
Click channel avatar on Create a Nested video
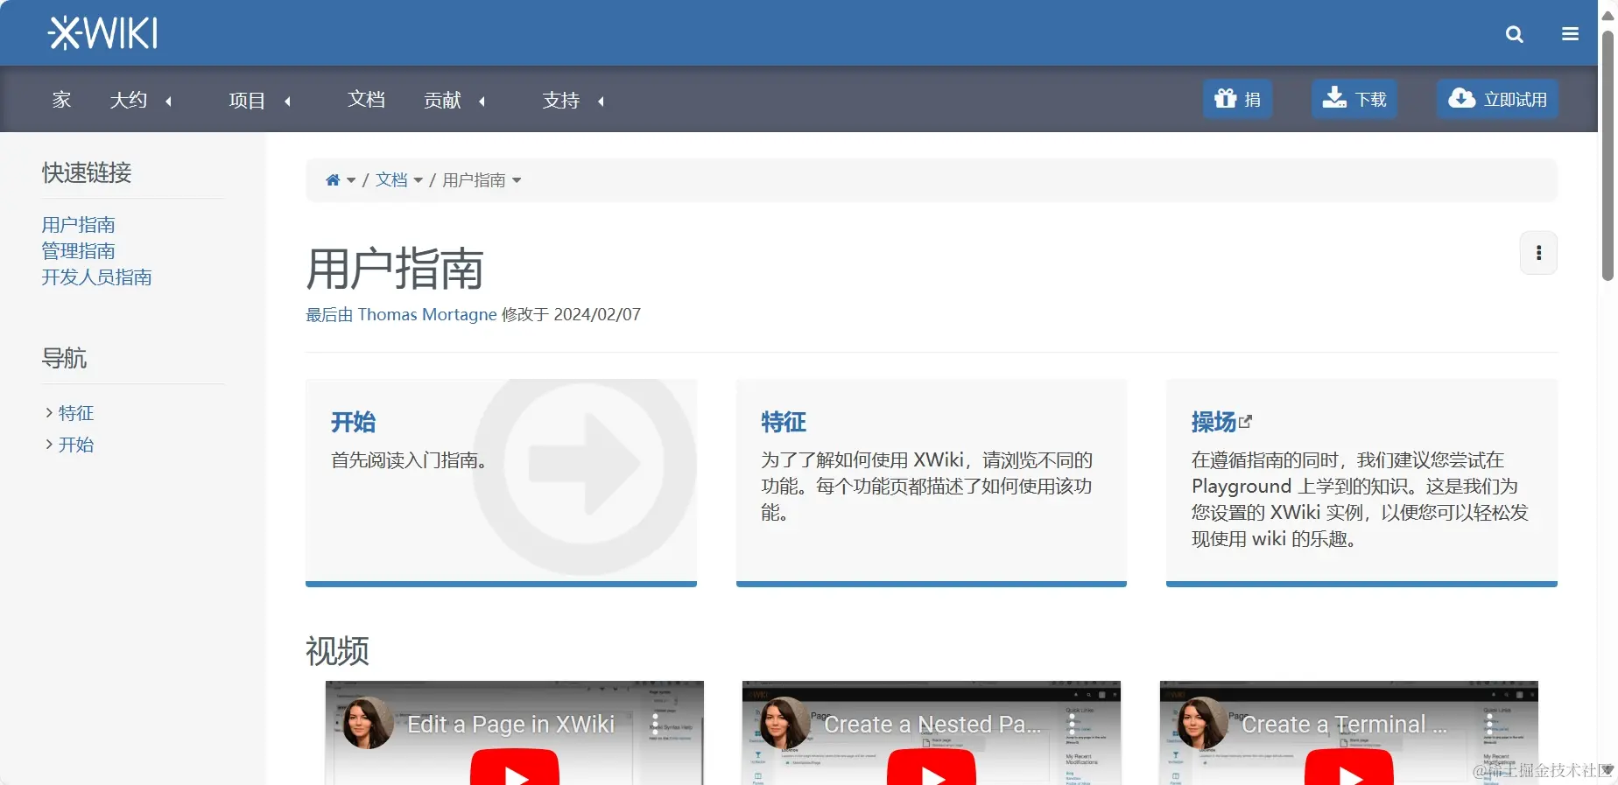click(x=784, y=723)
